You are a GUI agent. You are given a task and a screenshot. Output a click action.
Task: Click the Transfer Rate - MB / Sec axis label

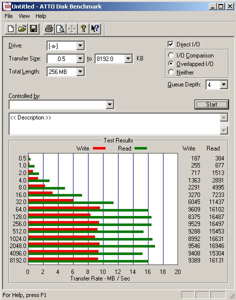tap(100, 278)
